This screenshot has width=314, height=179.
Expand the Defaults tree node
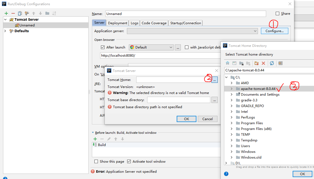click(x=5, y=31)
